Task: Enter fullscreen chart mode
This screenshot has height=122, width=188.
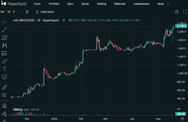Action: (x=185, y=12)
